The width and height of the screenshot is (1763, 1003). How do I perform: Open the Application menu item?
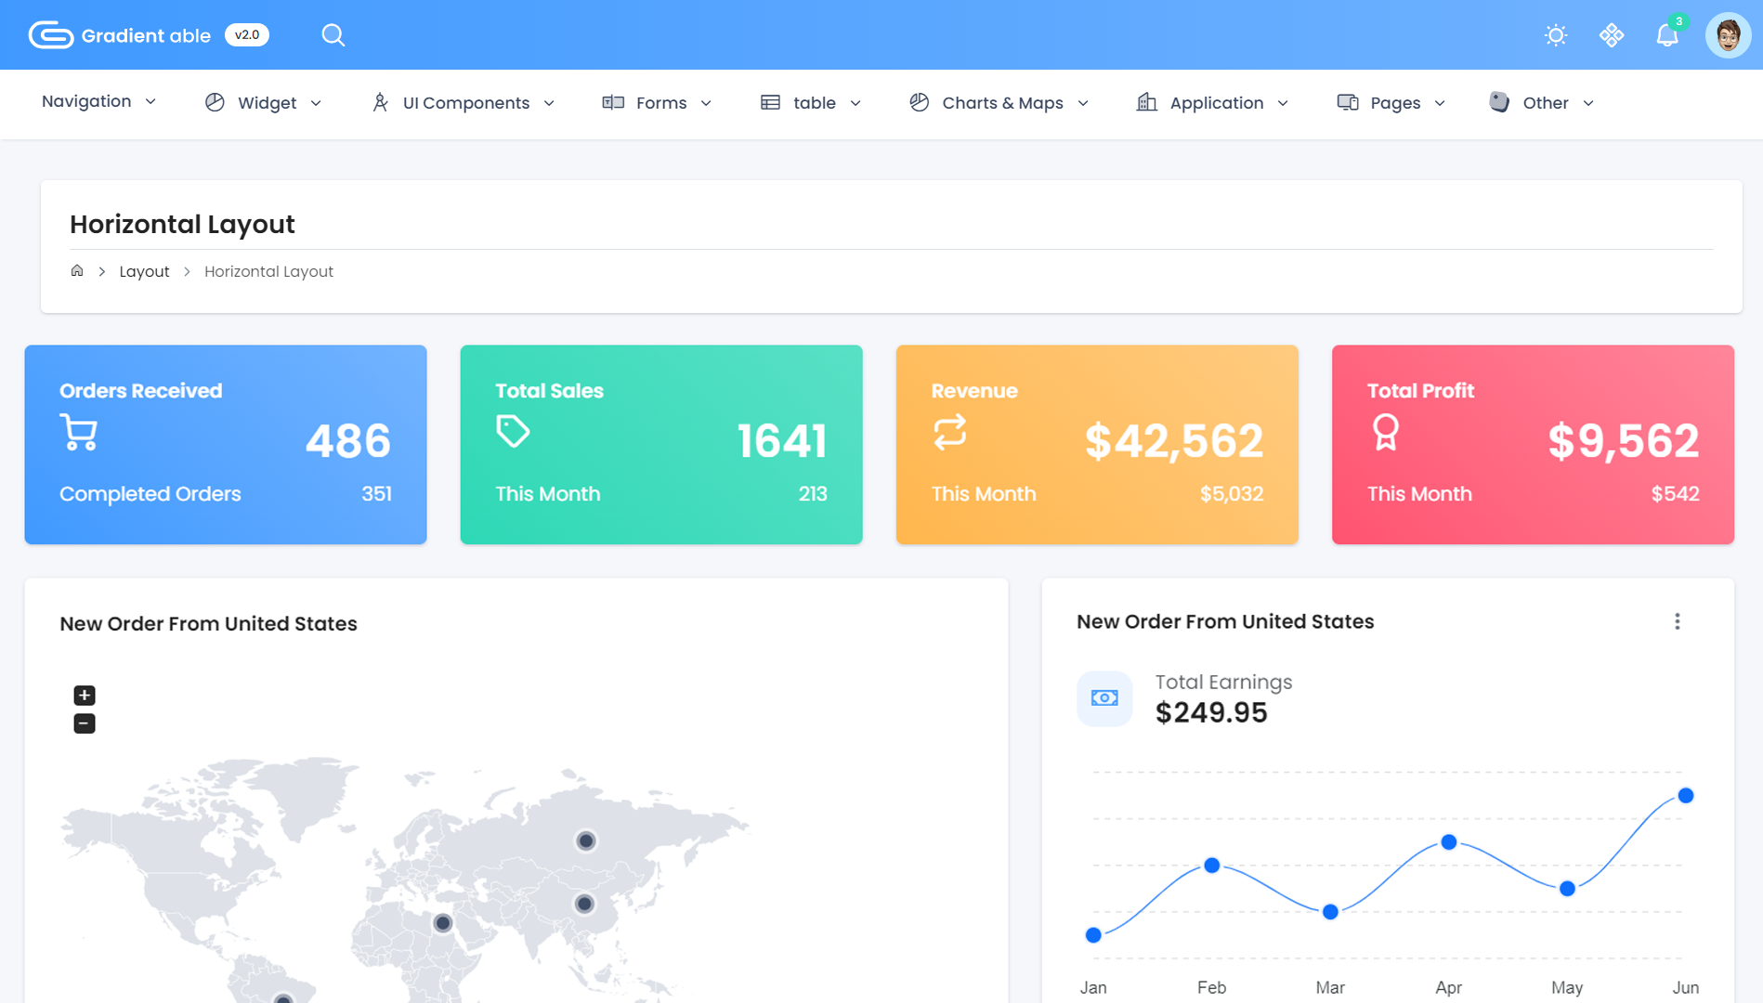click(1212, 103)
